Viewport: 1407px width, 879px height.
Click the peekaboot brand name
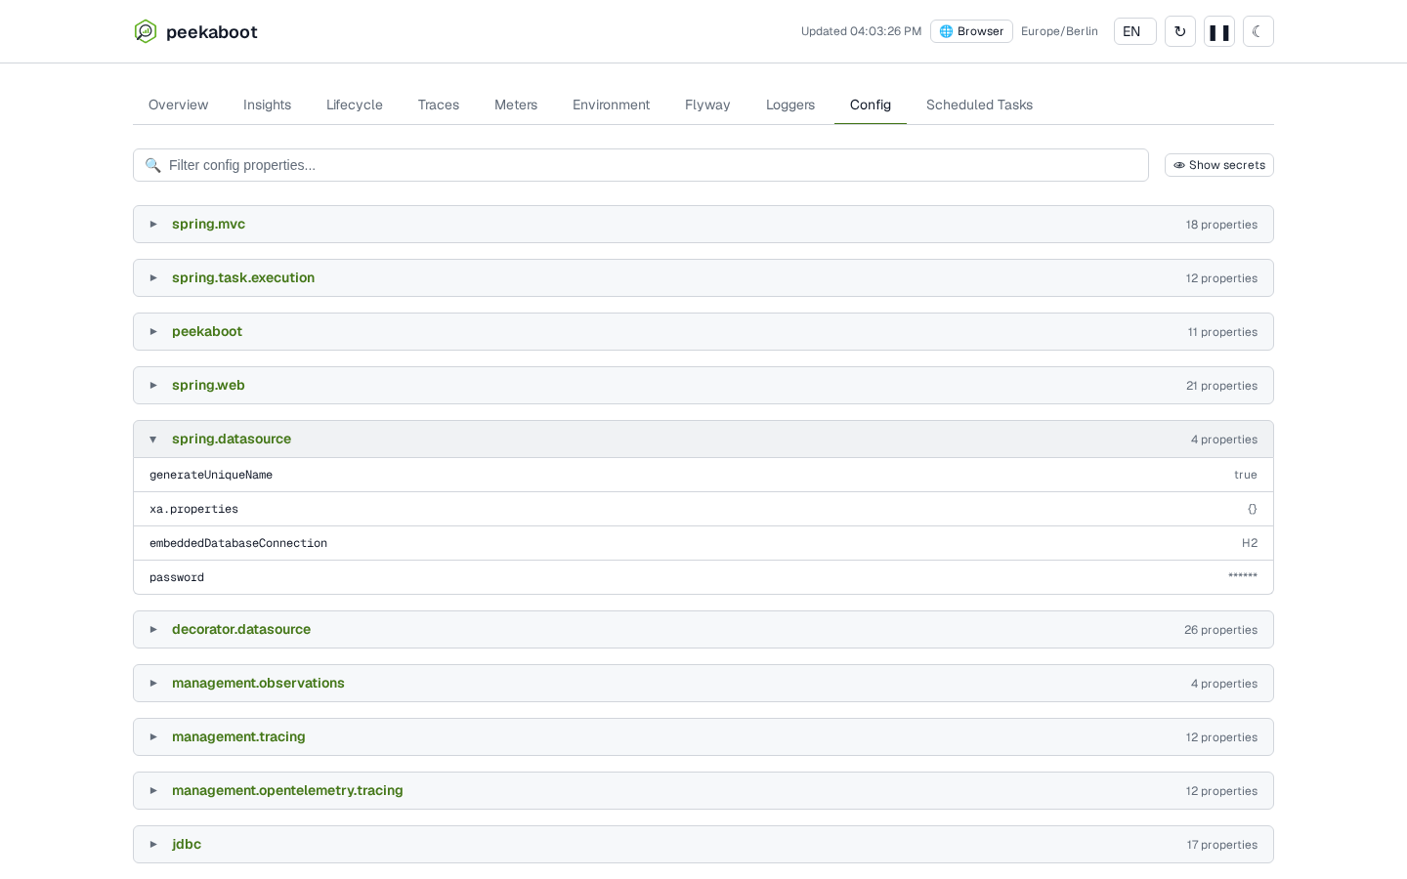tap(212, 31)
